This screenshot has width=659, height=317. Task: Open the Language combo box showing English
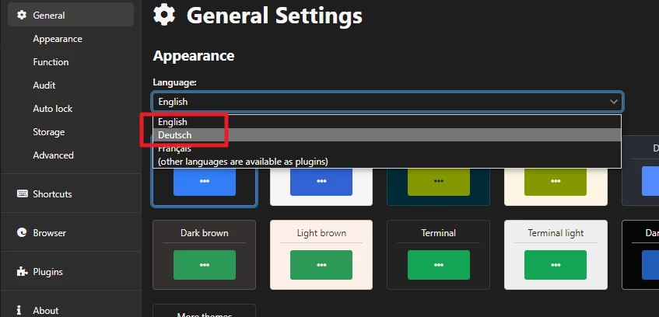click(387, 102)
